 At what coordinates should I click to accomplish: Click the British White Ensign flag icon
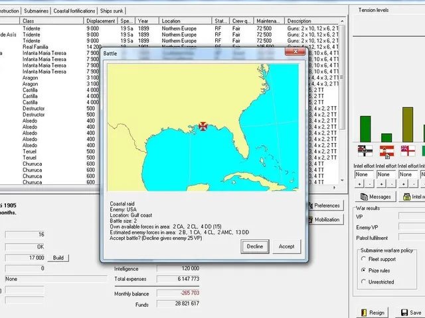408,151
